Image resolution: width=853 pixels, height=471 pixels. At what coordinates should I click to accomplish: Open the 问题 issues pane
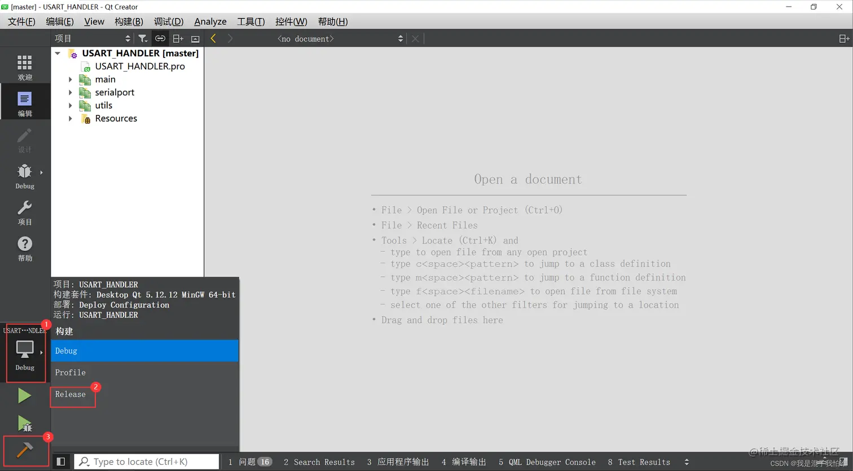[249, 462]
